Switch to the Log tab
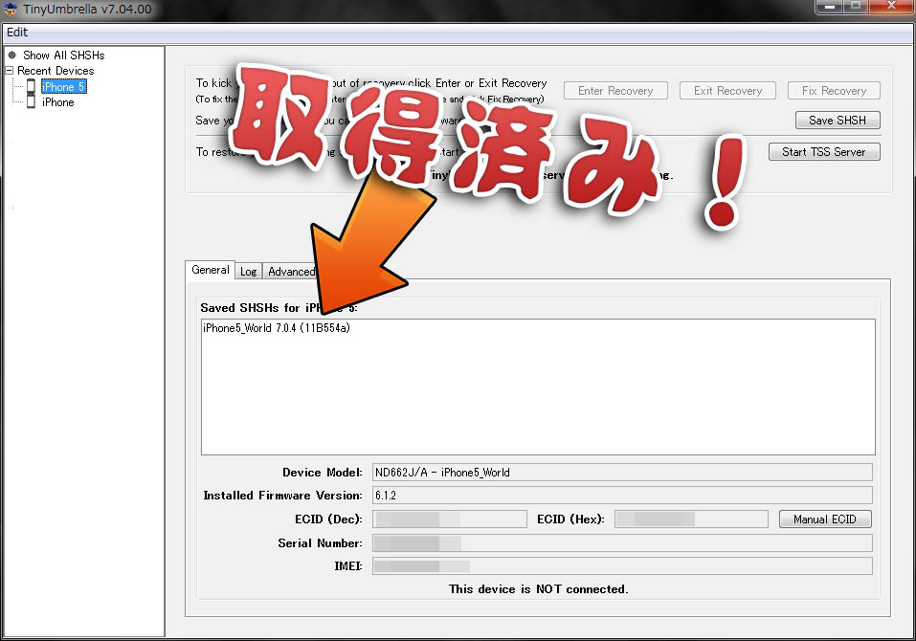The width and height of the screenshot is (916, 641). pyautogui.click(x=248, y=272)
